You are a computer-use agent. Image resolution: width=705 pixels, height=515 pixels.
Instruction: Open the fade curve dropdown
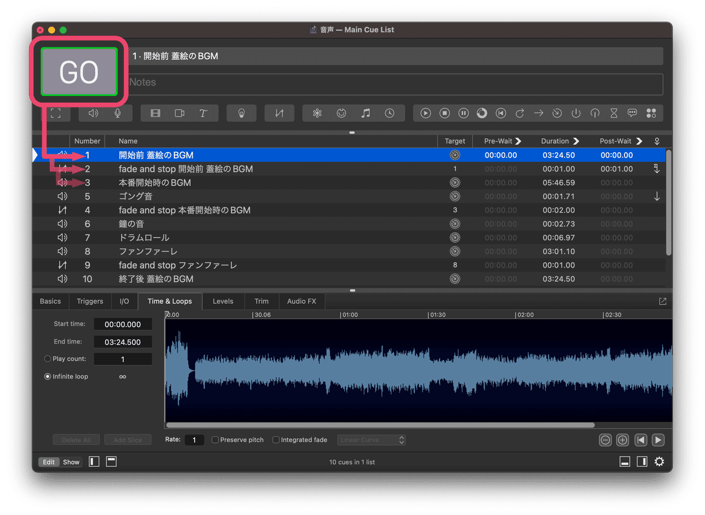[371, 439]
